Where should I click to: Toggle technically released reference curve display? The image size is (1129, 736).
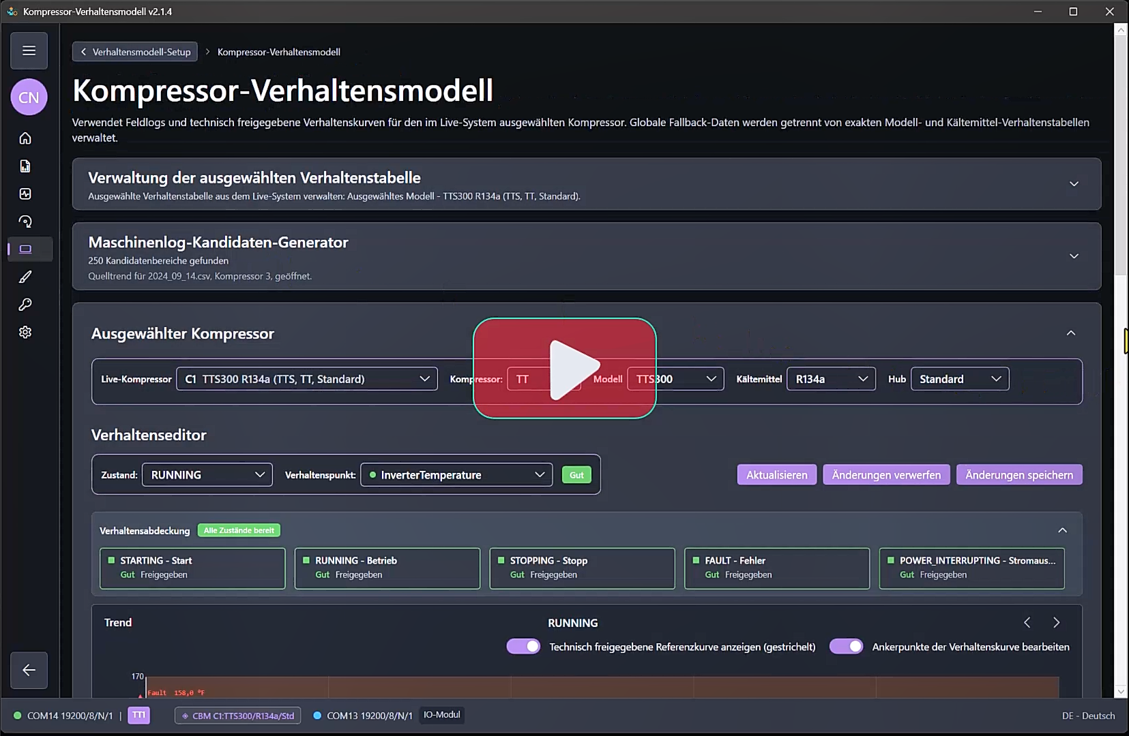[x=523, y=647]
